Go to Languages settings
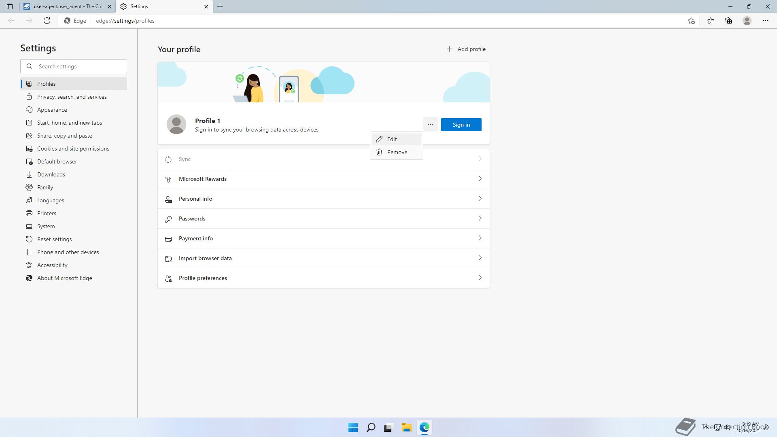This screenshot has height=437, width=777. [74, 200]
